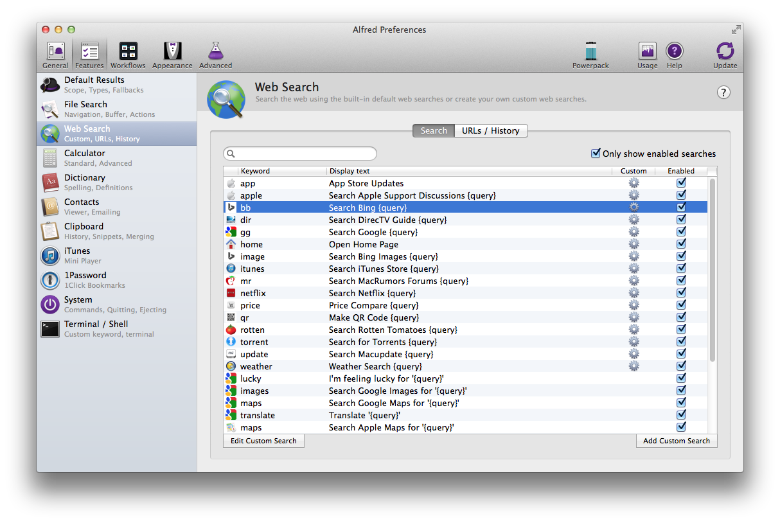This screenshot has width=780, height=523.
Task: Uncheck Enabled for the dir keyword
Action: pyautogui.click(x=681, y=220)
